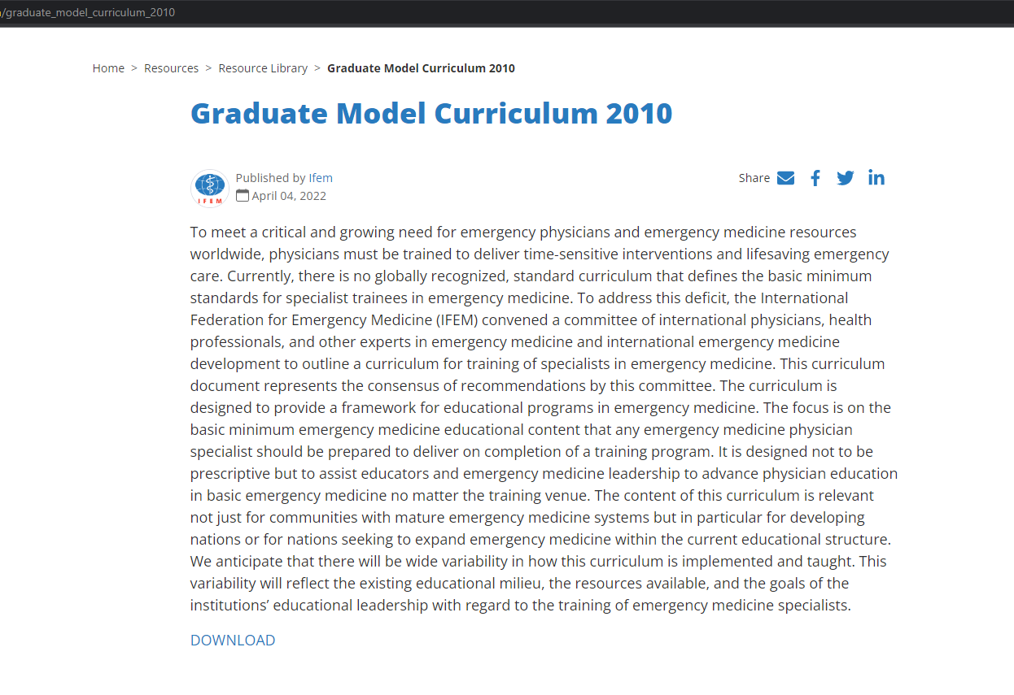Go to Home in the breadcrumb
The height and width of the screenshot is (695, 1014).
pyautogui.click(x=108, y=68)
